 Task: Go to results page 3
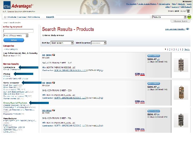(x=174, y=49)
